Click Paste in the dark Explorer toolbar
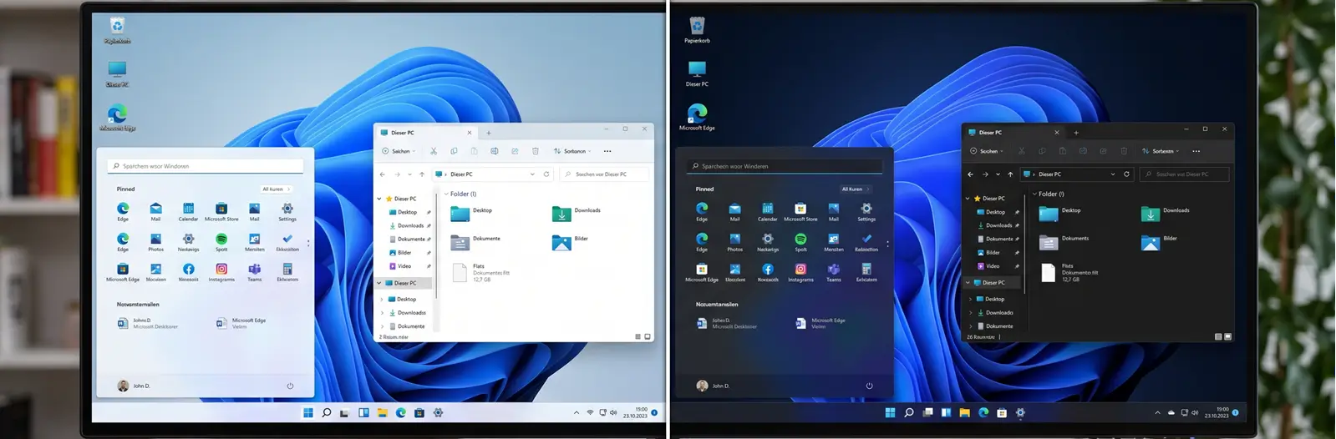 (x=1062, y=151)
